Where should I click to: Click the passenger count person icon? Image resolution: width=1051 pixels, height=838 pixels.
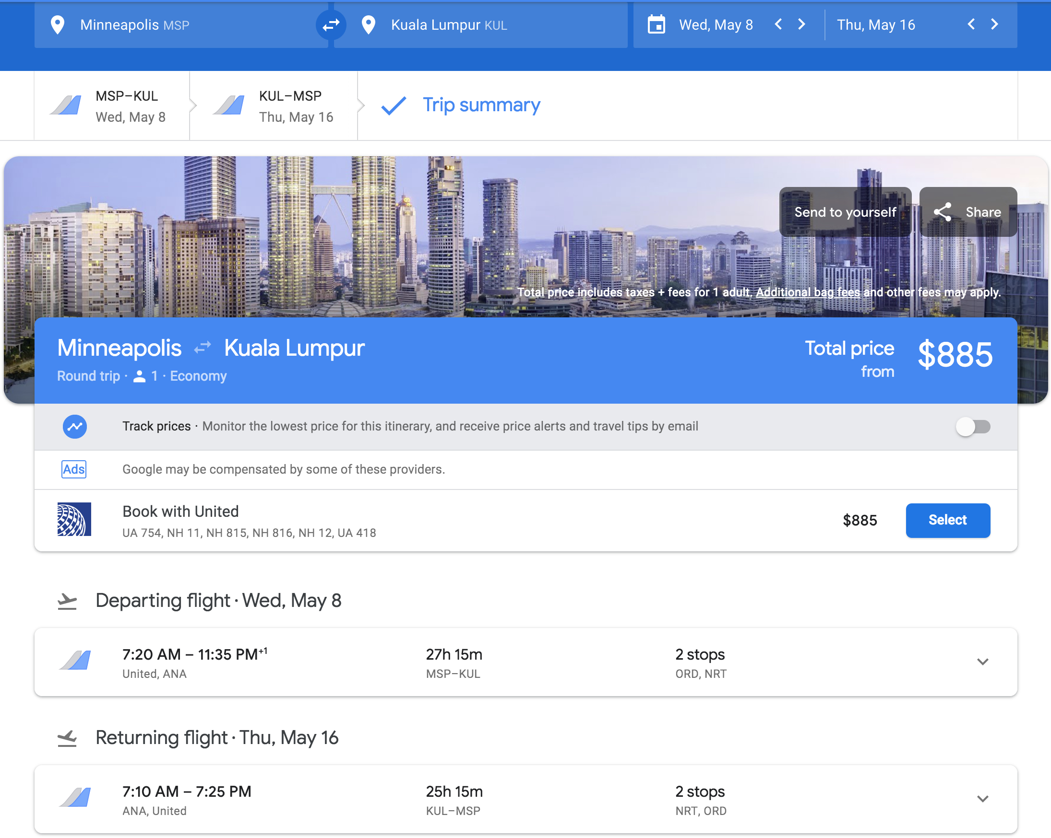click(140, 376)
